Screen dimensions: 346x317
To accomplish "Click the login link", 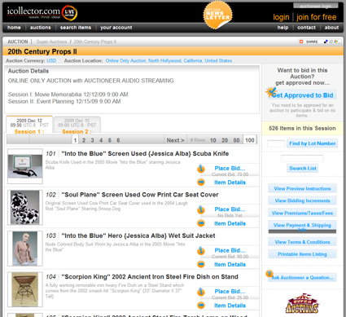I will click(x=281, y=17).
